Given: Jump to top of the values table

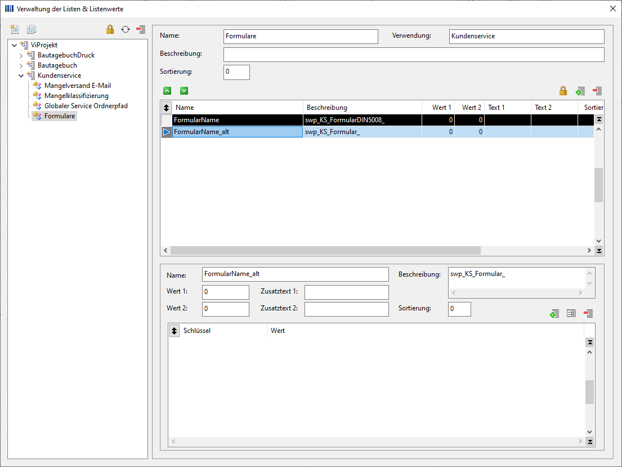Looking at the screenshot, I should [x=599, y=119].
